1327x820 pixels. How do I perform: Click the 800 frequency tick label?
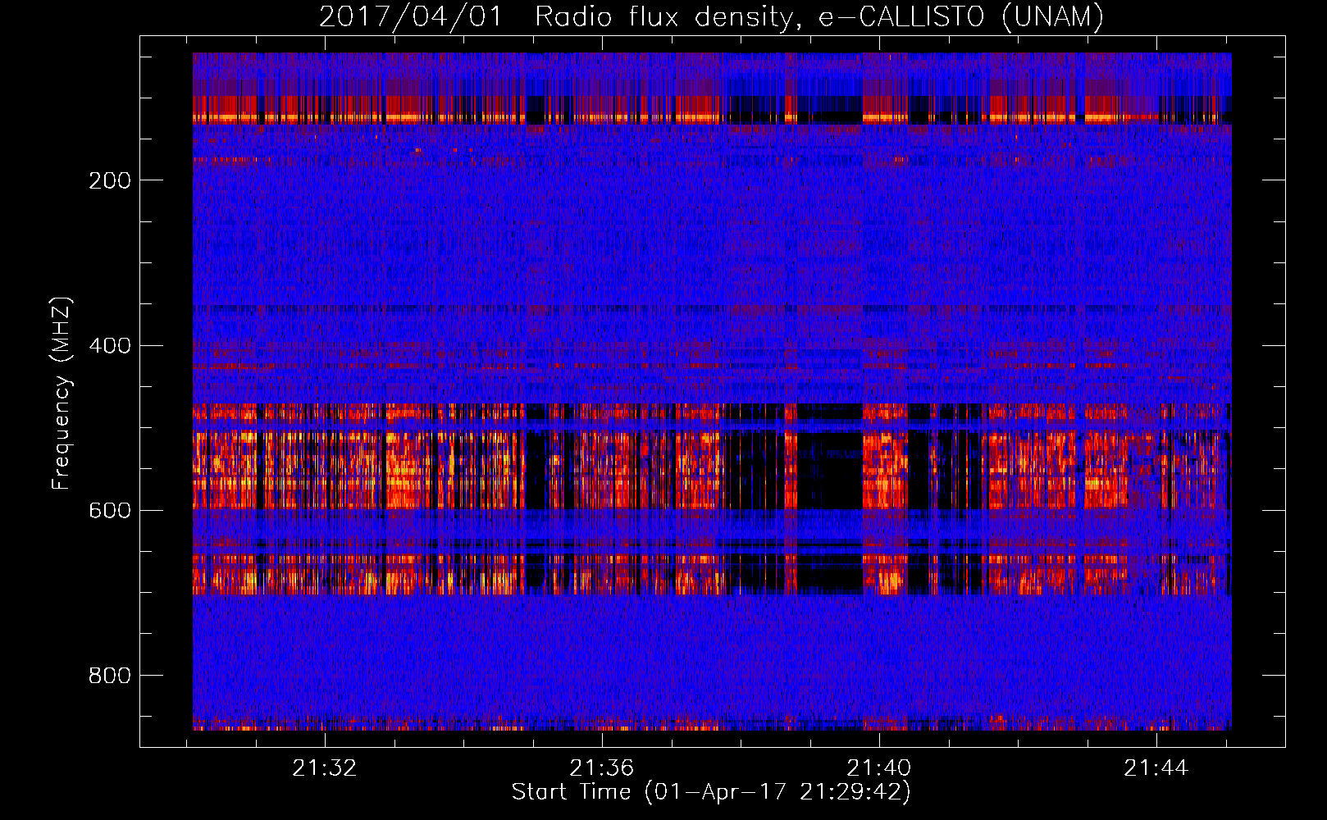(x=110, y=676)
